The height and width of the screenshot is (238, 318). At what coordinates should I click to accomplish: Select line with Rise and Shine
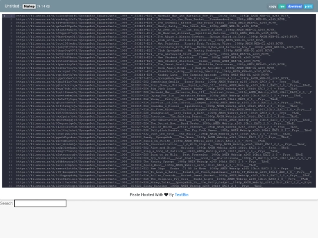click(x=153, y=148)
